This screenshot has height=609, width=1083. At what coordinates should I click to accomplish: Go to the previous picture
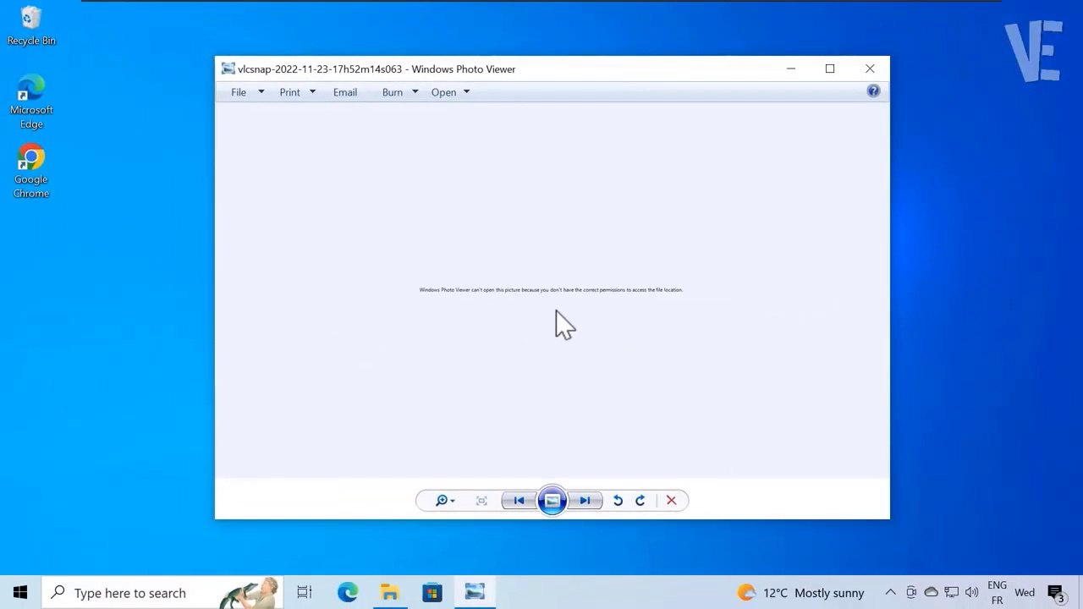coord(519,501)
